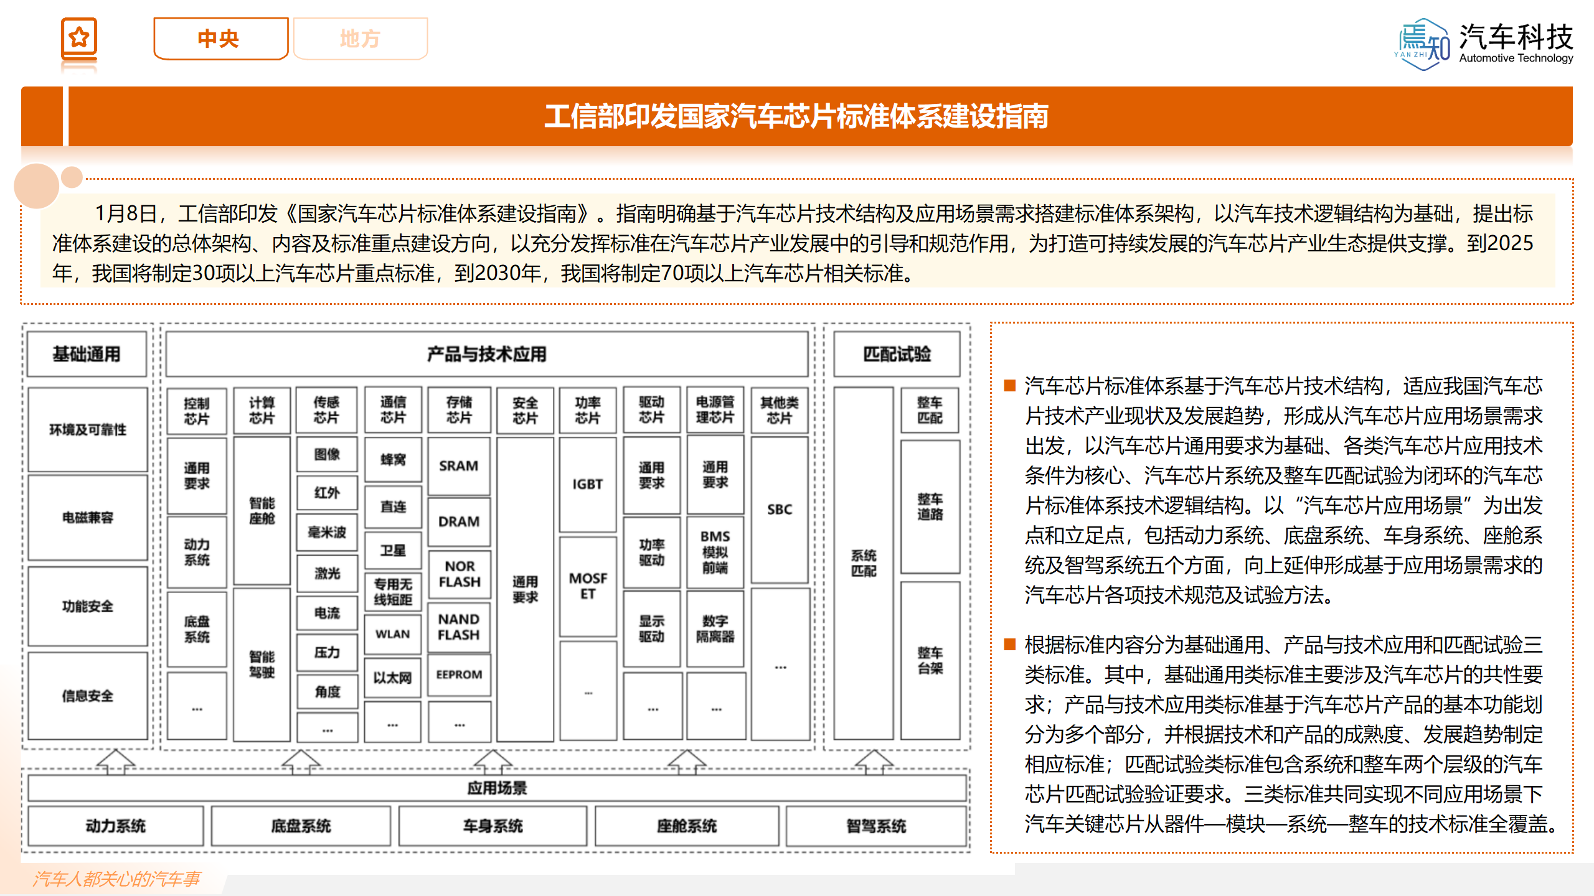This screenshot has width=1594, height=896.
Task: Select the 车身系统 scenario box
Action: pos(493,826)
